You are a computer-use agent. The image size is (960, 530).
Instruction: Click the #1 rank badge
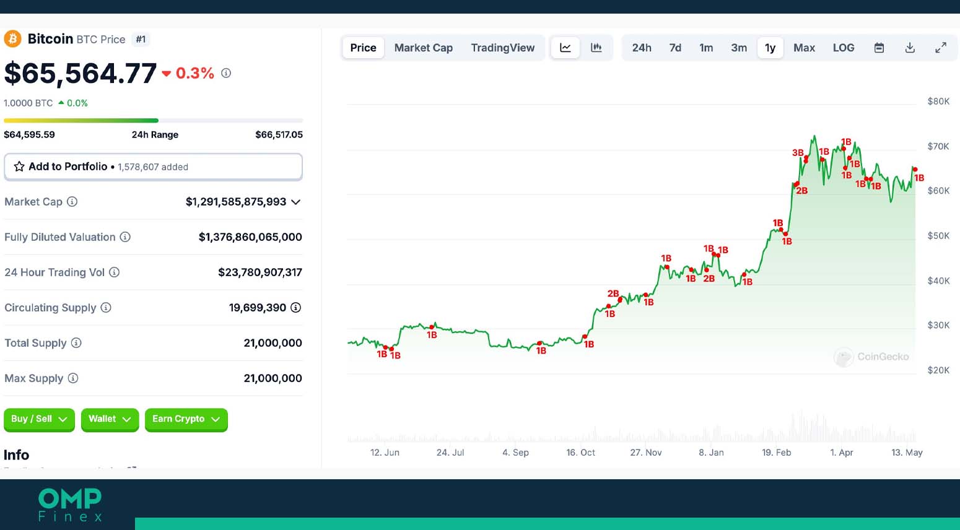tap(141, 39)
